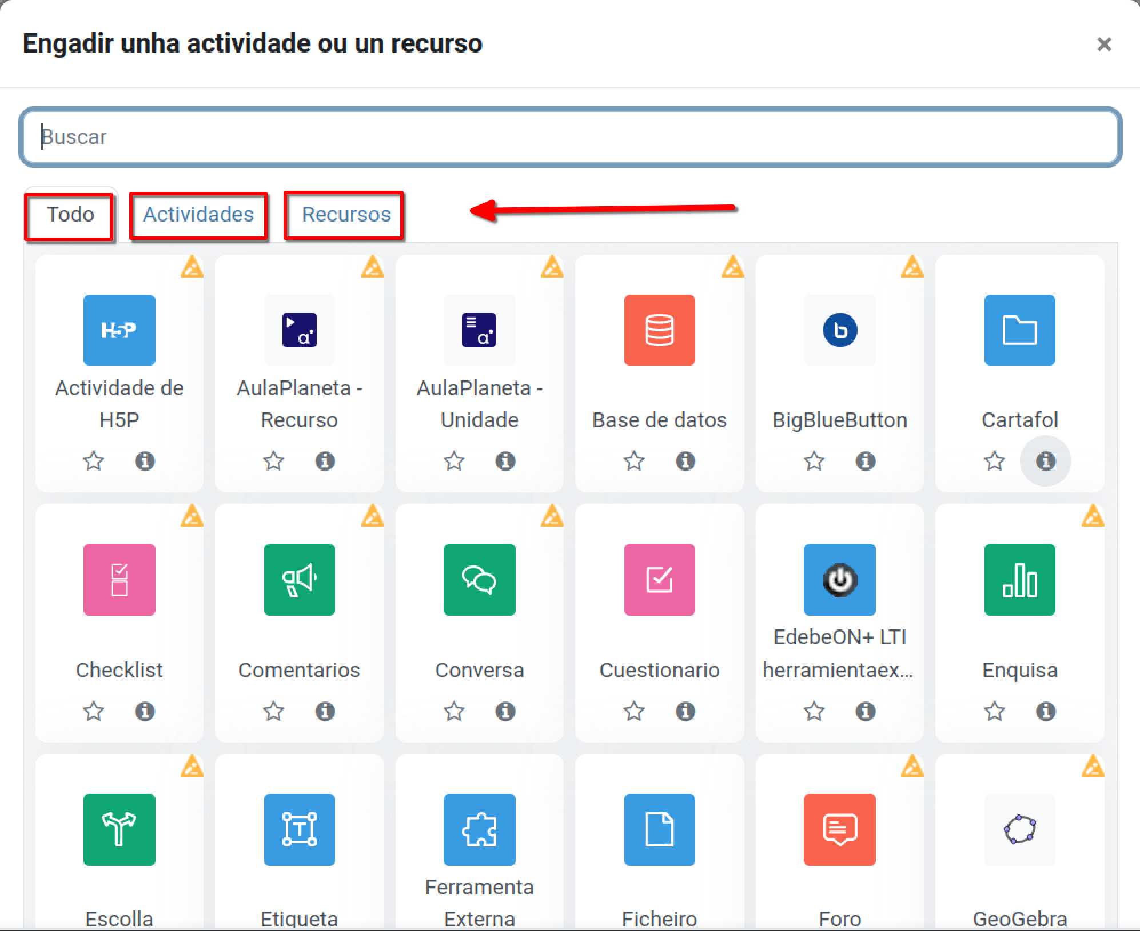The height and width of the screenshot is (931, 1140).
Task: Favorite the EdebeON+ LTI tool
Action: coord(814,712)
